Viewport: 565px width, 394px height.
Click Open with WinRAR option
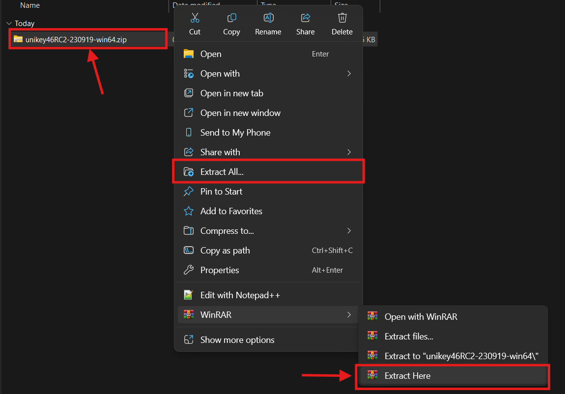(x=421, y=317)
